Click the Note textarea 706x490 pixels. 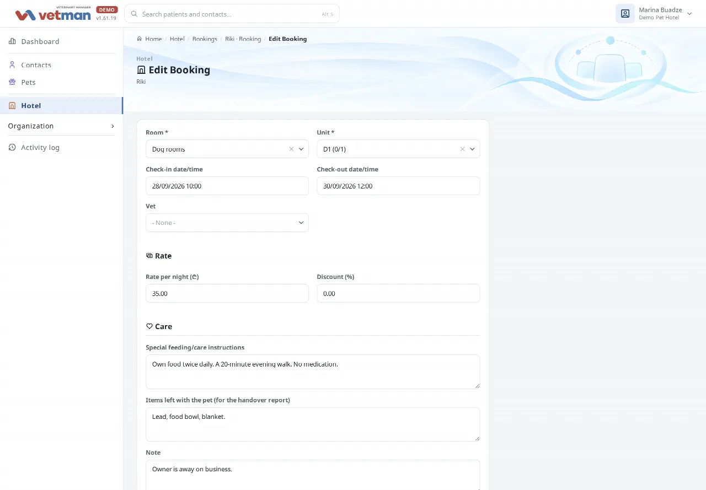click(313, 475)
